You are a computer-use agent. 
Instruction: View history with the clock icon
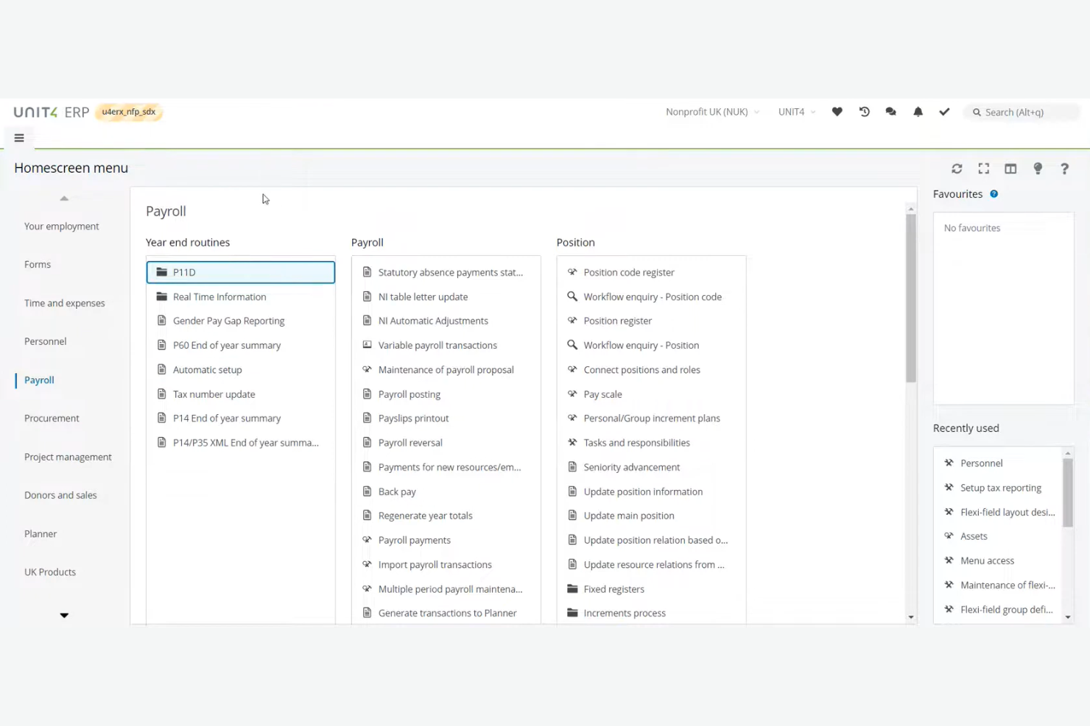[864, 112]
